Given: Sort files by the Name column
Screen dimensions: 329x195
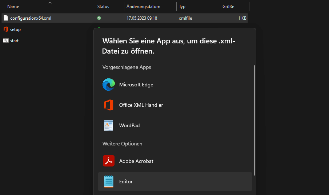Looking at the screenshot, I should pyautogui.click(x=13, y=7).
